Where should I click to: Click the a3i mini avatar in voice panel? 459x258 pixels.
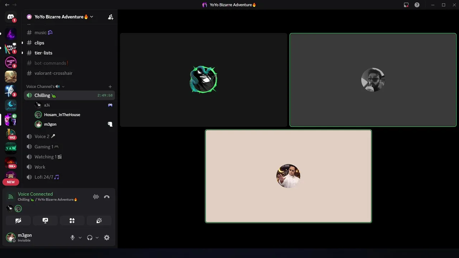tap(10, 209)
